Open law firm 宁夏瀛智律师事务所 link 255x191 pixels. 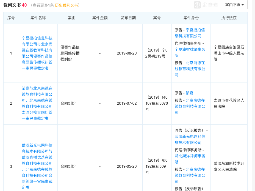point(190,52)
